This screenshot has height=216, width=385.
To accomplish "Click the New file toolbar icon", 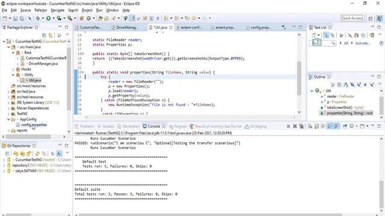I will [x=5, y=18].
